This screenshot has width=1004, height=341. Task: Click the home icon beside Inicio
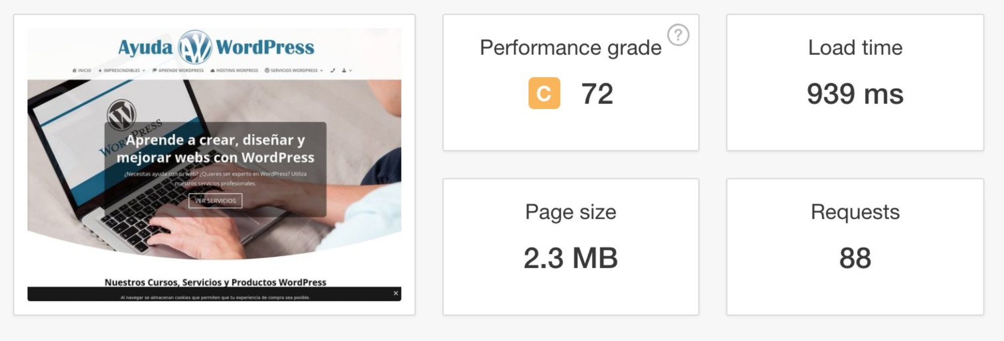74,70
